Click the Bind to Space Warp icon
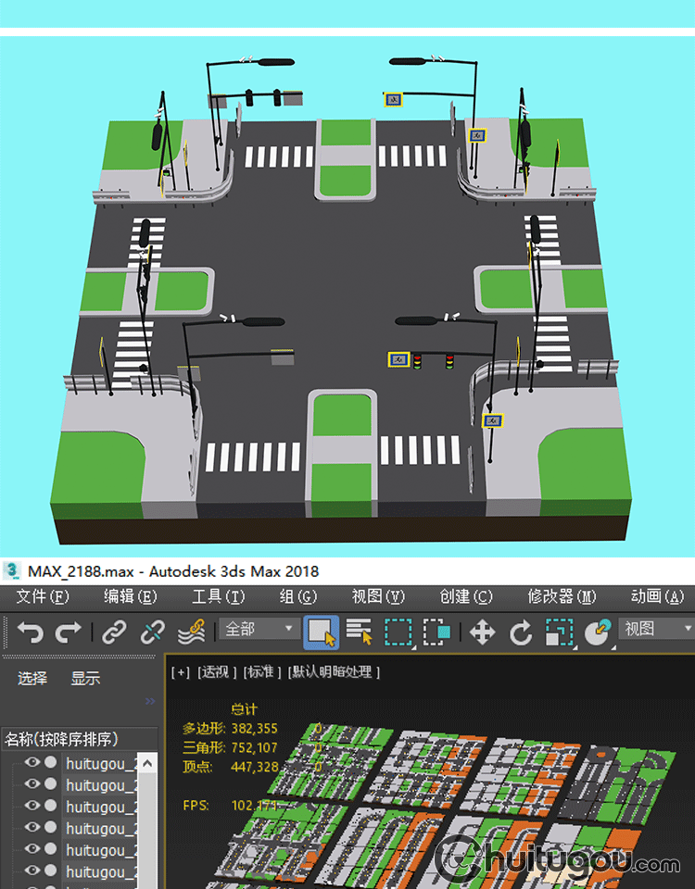 pyautogui.click(x=191, y=632)
